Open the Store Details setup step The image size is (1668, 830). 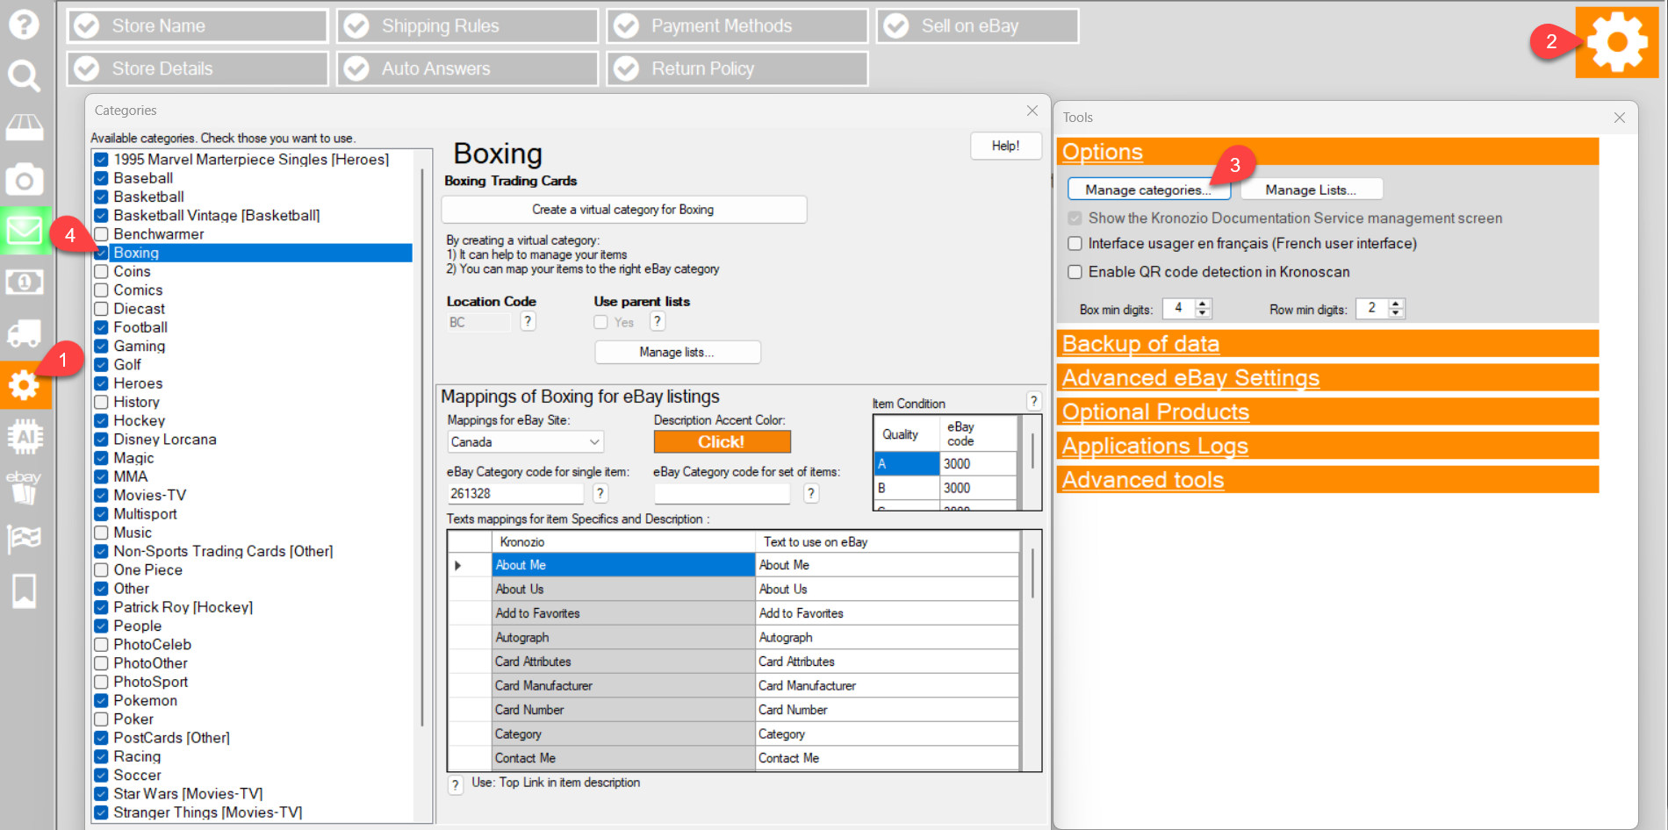(198, 68)
